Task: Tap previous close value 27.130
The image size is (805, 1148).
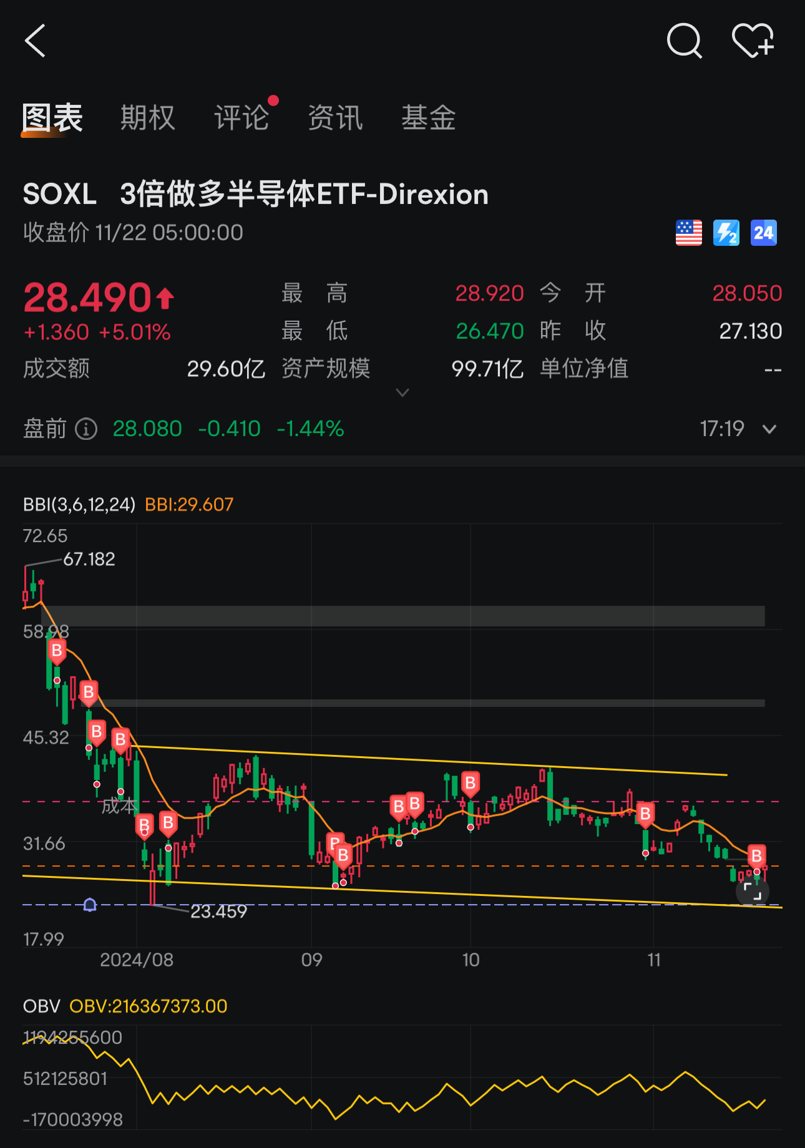Action: pyautogui.click(x=751, y=331)
